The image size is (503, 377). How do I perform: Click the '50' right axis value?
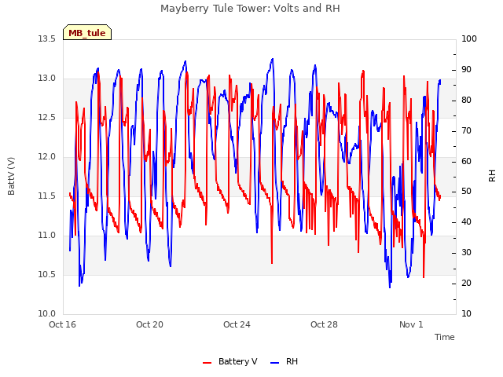[466, 192]
